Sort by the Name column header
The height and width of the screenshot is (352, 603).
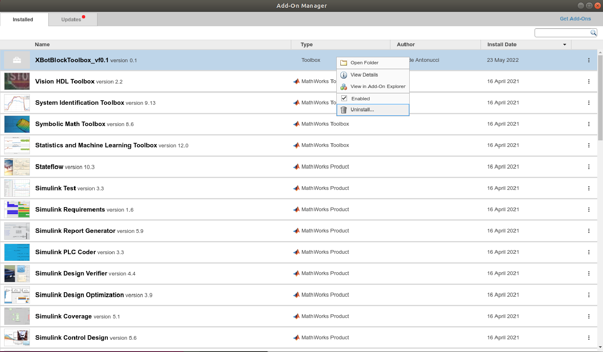(42, 45)
